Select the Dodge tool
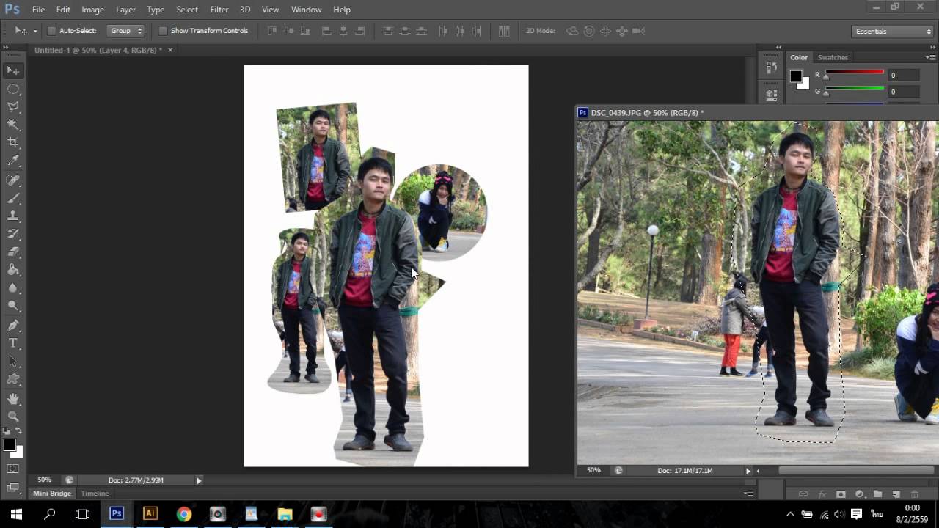 coord(13,307)
